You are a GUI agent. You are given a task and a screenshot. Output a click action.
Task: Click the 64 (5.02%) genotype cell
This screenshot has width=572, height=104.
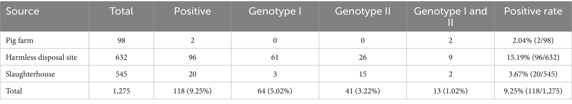pyautogui.click(x=275, y=91)
